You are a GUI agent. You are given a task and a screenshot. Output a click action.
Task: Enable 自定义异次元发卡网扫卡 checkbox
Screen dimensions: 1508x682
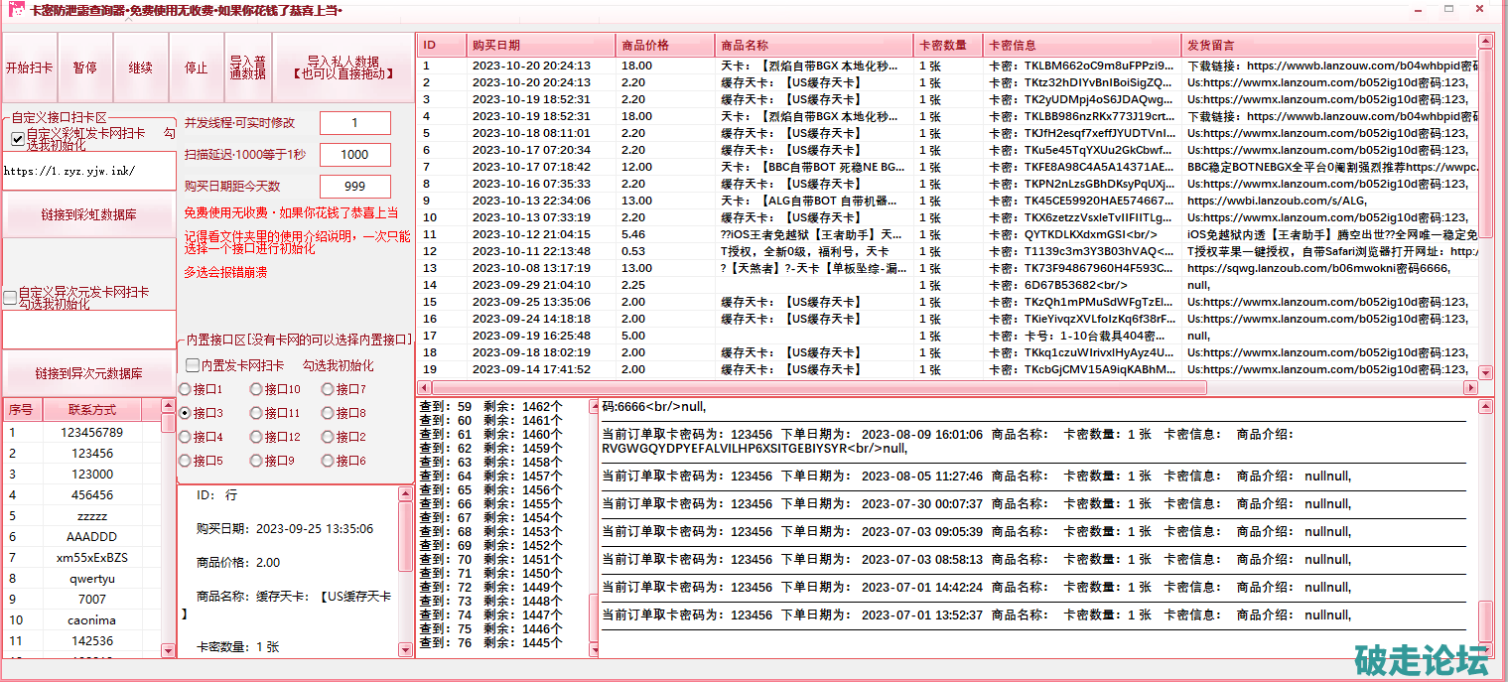pyautogui.click(x=10, y=297)
